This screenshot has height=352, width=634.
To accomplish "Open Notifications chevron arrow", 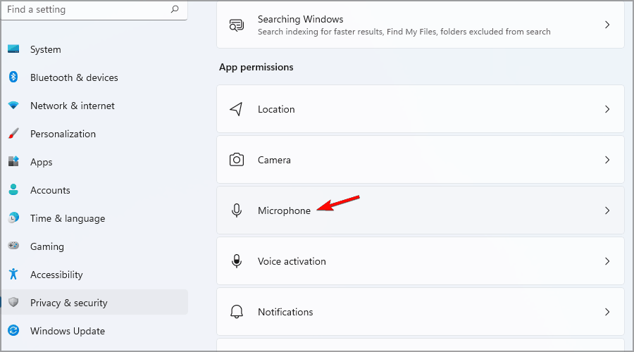I will point(607,312).
